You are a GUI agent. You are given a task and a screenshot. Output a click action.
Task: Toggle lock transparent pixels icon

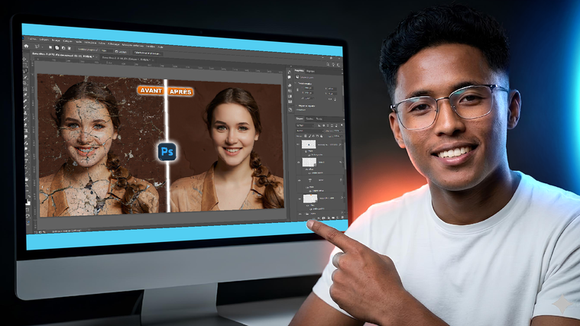306,136
